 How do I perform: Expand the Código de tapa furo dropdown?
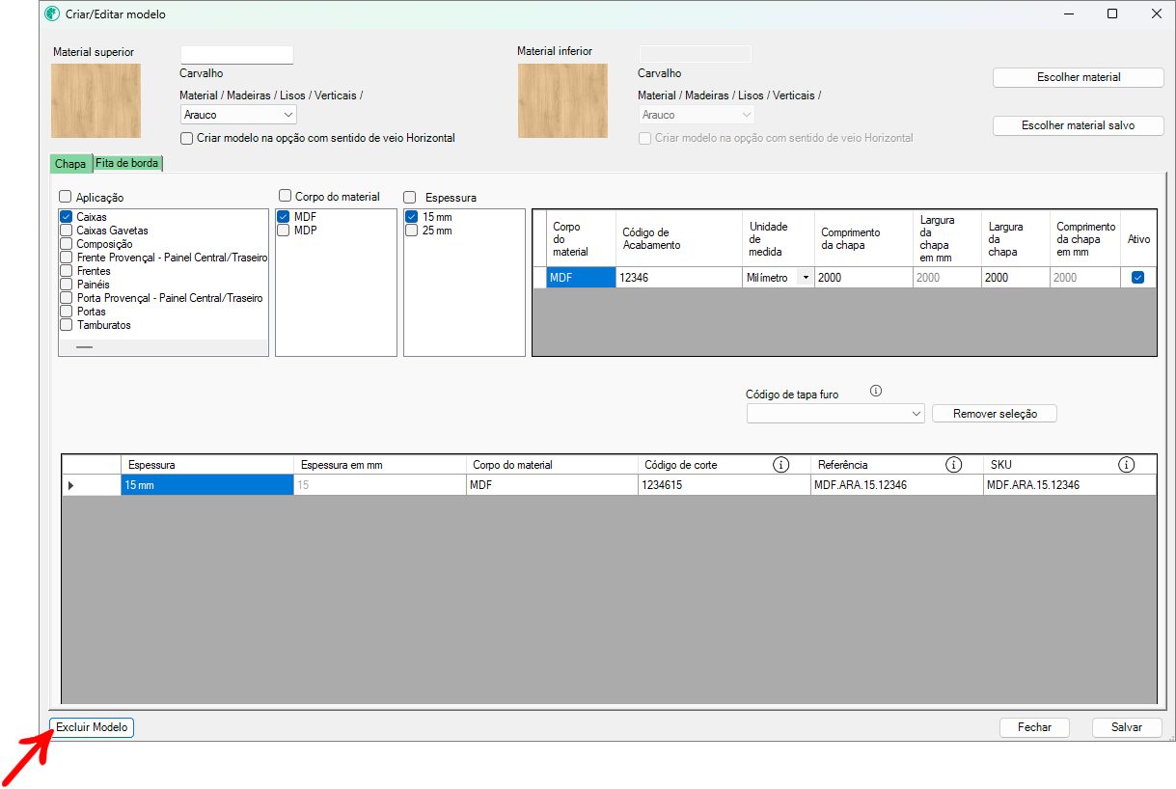916,414
